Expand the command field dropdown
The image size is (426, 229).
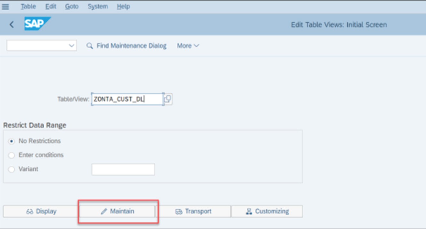71,46
